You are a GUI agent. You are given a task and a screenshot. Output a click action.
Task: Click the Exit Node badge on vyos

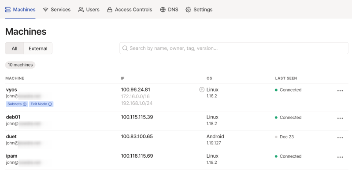click(41, 104)
